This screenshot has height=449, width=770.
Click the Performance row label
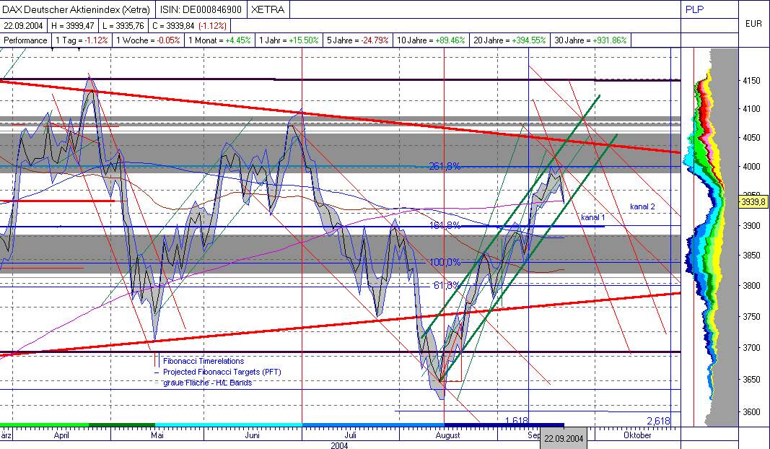[25, 40]
